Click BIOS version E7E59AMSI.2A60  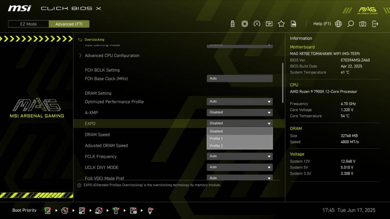click(x=355, y=60)
